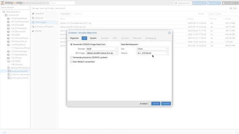Focus the header search field
This screenshot has height=134, width=239.
pyautogui.click(x=62, y=3)
